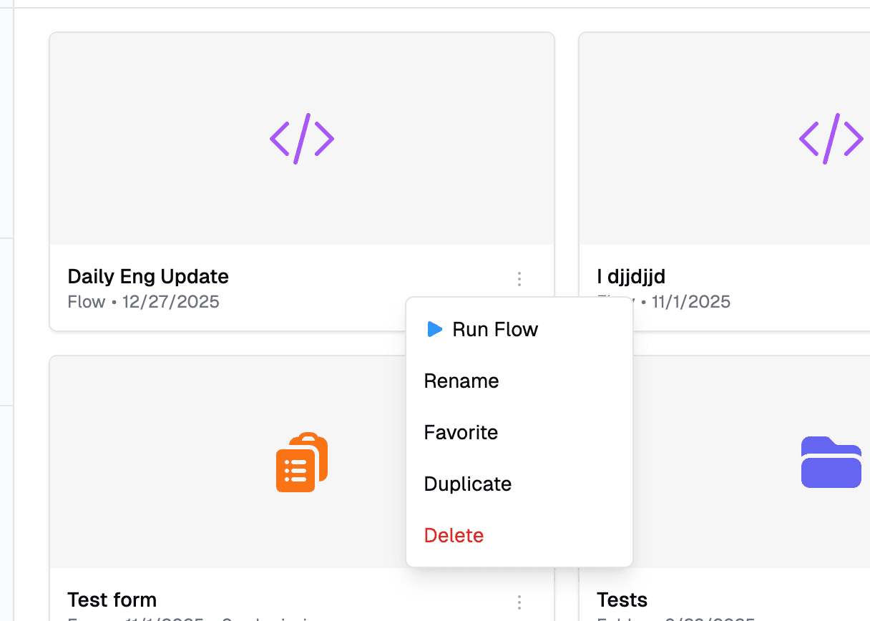Click Duplicate in the context menu
870x621 pixels.
(467, 484)
